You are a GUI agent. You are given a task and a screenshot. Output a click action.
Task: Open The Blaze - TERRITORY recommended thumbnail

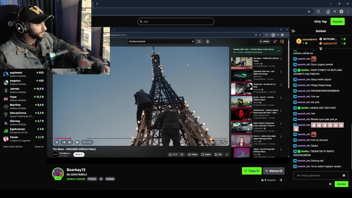coord(241,63)
